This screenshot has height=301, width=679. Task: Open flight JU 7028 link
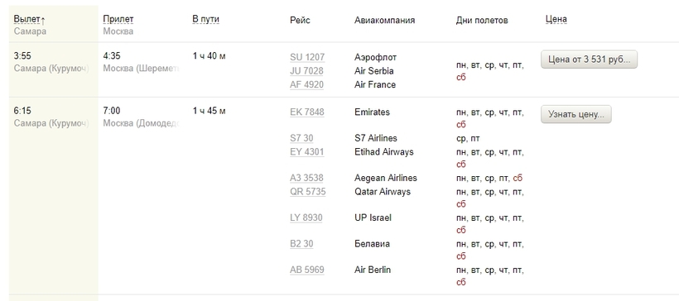point(306,71)
